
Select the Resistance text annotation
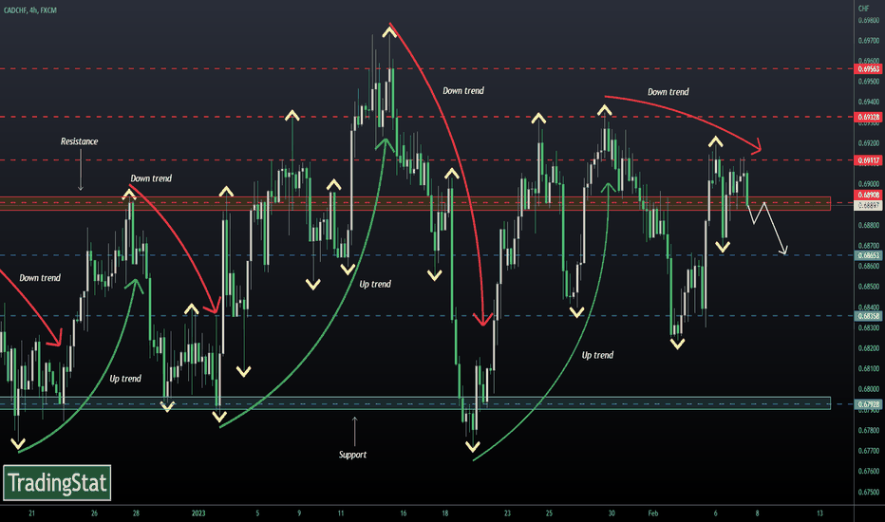pyautogui.click(x=80, y=141)
